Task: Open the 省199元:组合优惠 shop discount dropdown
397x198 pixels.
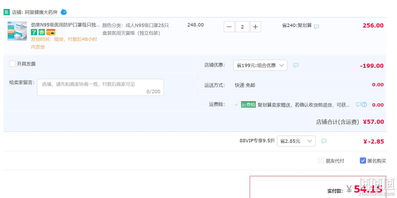Action: pos(260,65)
